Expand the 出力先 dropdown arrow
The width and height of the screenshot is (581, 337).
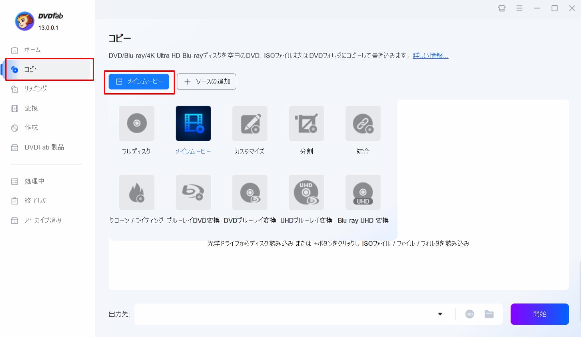pos(440,314)
